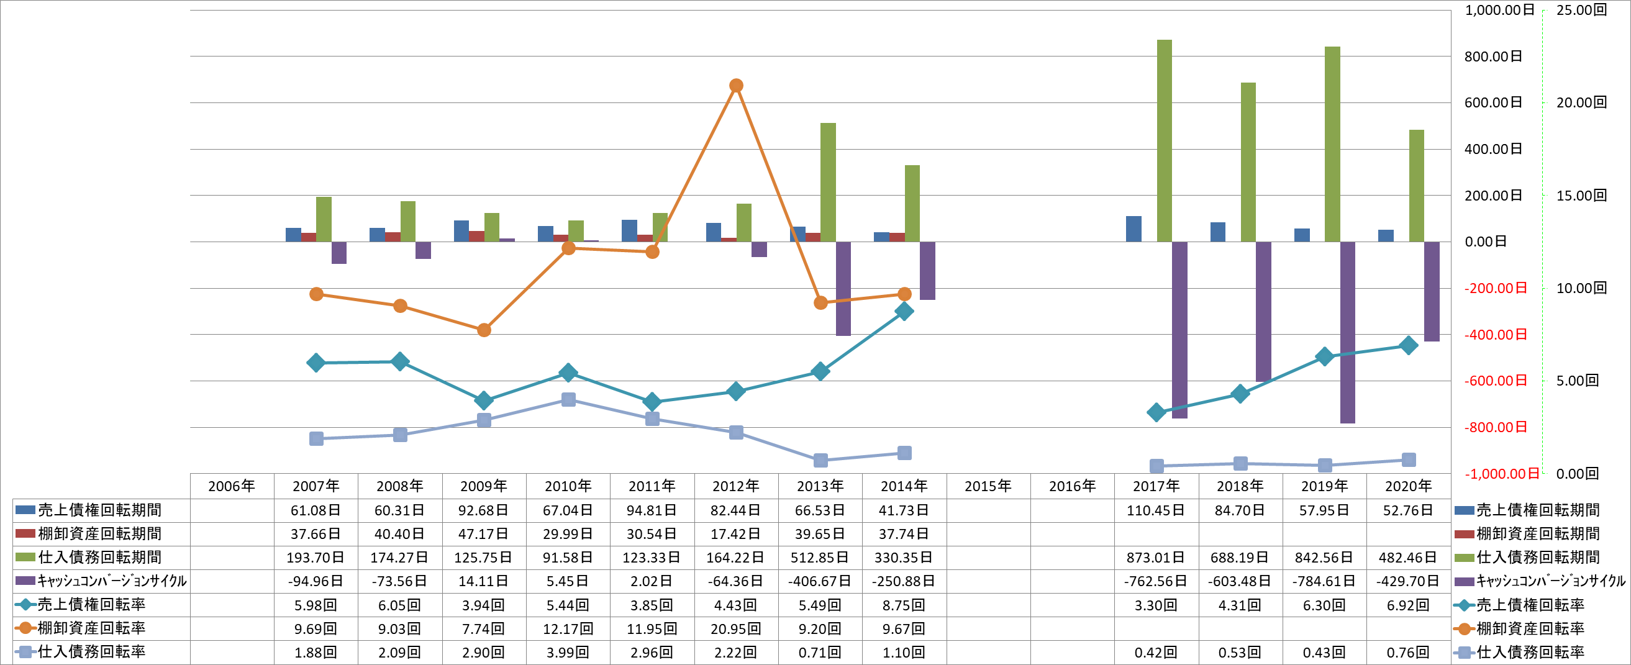Click the 200.00日 axis label

click(1494, 196)
